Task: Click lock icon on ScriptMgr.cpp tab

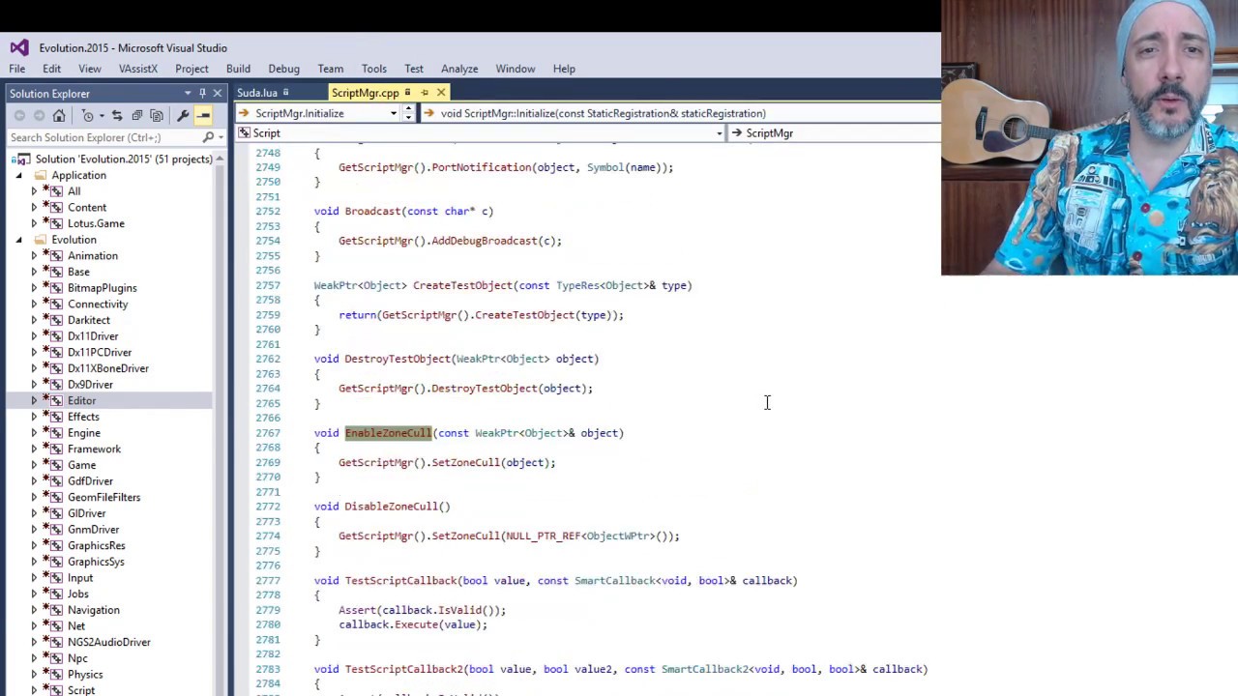Action: click(407, 93)
